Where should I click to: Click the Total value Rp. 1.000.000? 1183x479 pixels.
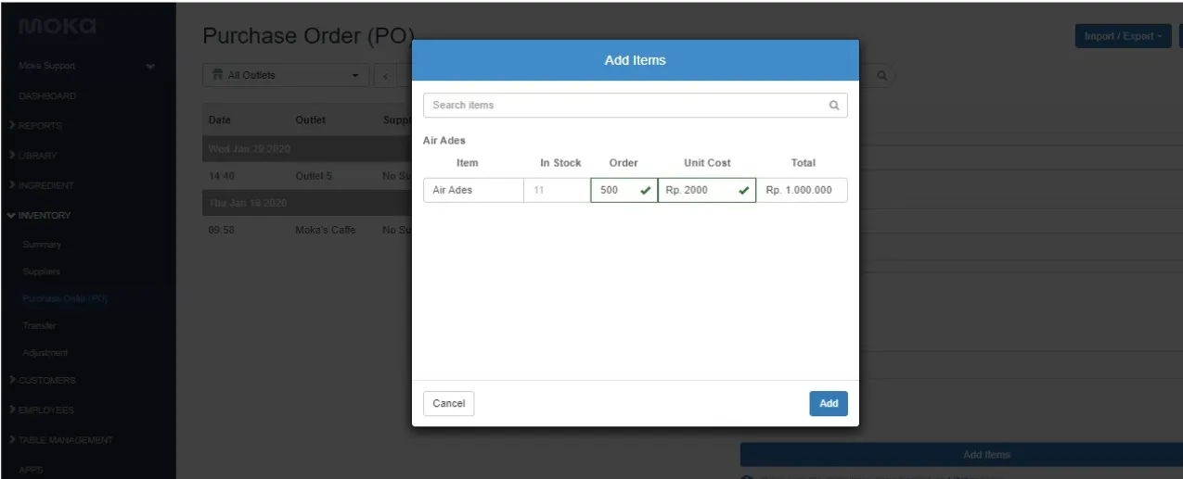pos(802,190)
